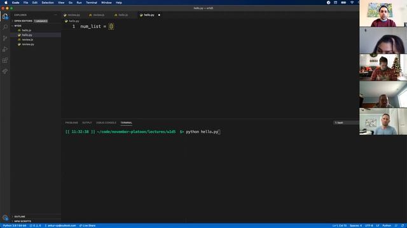Open the bash terminal selector dropdown
Image resolution: width=407 pixels, height=228 pixels.
point(346,123)
